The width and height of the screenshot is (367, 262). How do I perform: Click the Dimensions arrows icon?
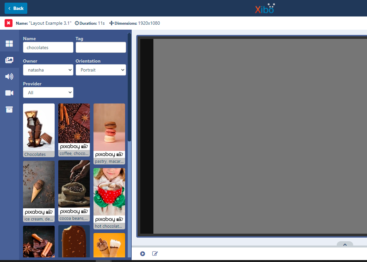[x=111, y=23]
